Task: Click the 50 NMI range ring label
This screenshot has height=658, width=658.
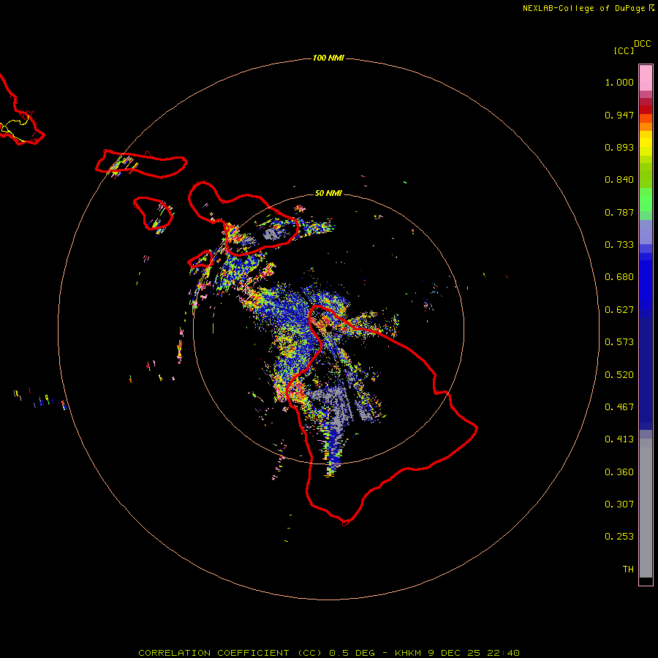Action: 328,193
